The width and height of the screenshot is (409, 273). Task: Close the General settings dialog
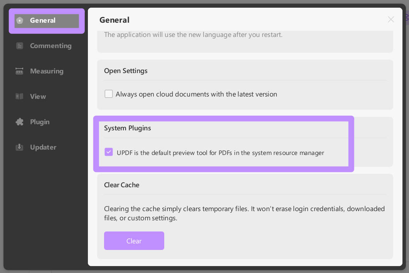click(x=391, y=19)
